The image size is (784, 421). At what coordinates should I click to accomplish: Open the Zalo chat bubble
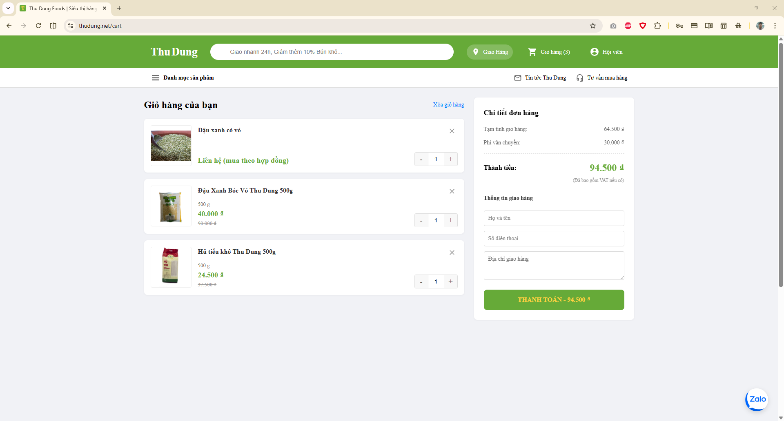757,399
